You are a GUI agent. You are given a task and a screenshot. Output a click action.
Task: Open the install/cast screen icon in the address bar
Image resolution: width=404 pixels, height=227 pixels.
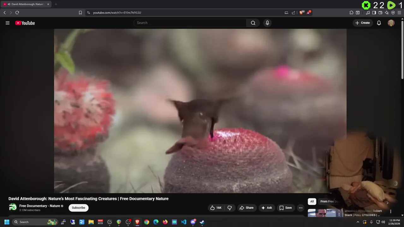point(287,13)
